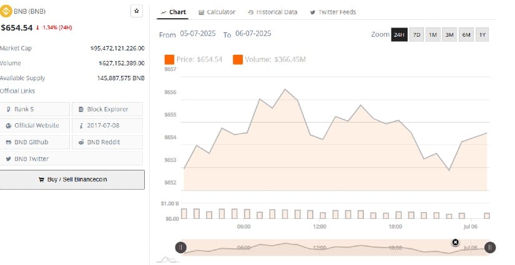Open the Chart tab
The image size is (515, 265).
tap(173, 12)
